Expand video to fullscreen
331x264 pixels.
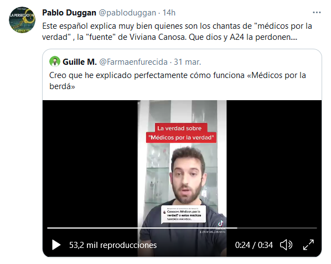pos(308,245)
